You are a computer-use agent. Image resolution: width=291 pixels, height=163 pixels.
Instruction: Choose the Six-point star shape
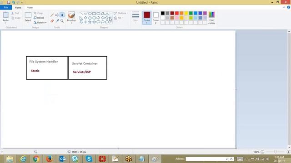point(94,22)
